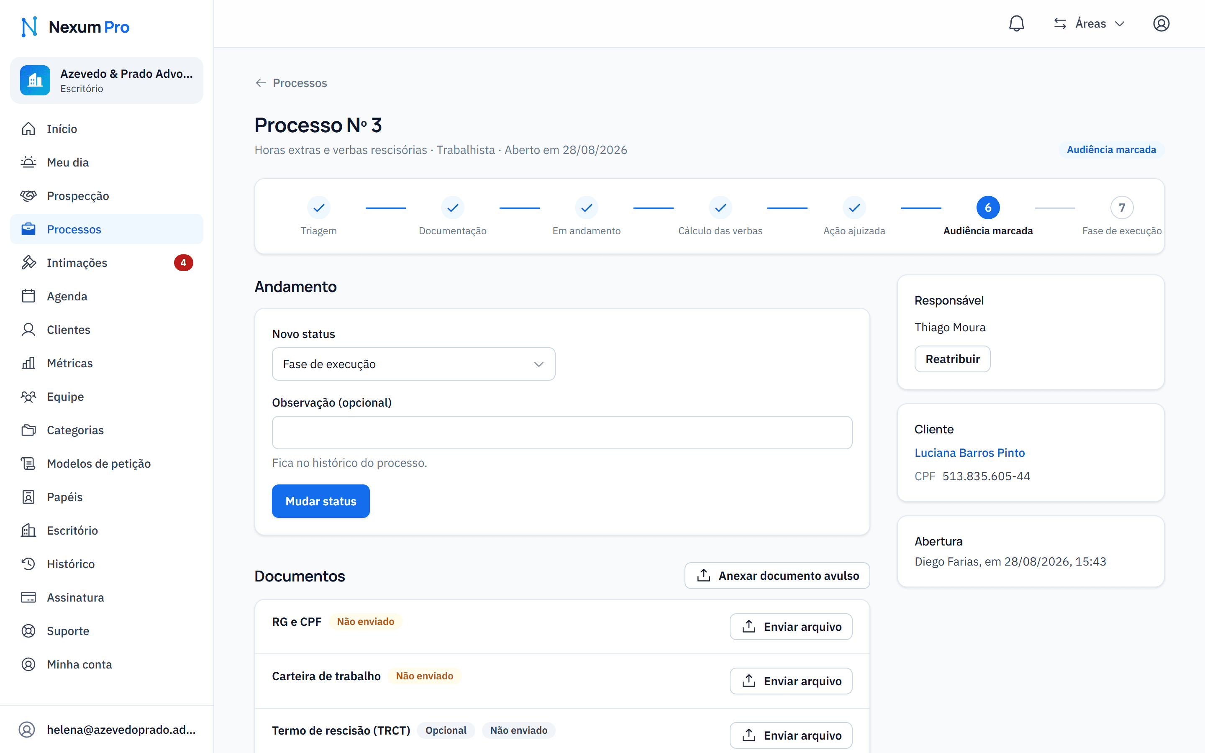Send file for RG e CPF
1205x753 pixels.
[791, 627]
